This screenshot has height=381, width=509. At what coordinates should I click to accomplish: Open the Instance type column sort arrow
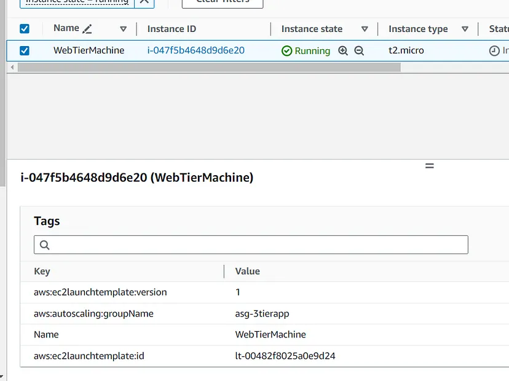pos(465,29)
